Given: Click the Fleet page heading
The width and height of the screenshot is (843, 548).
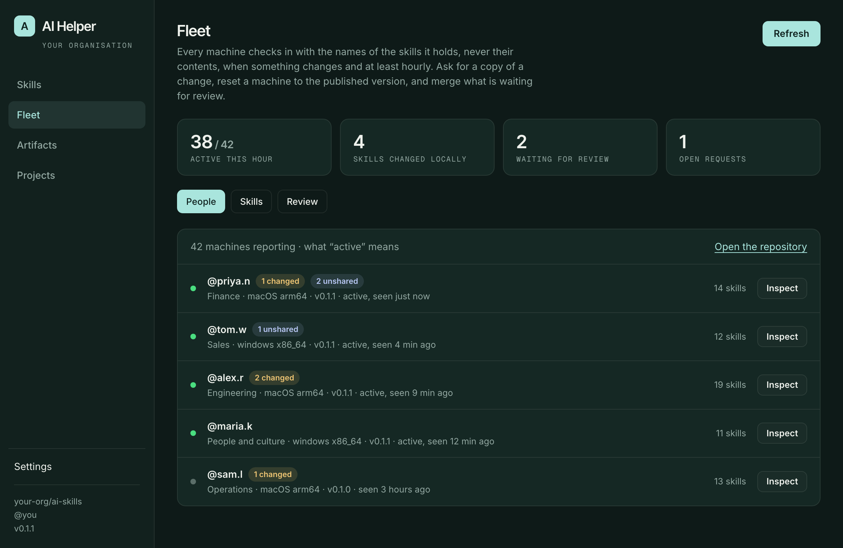Looking at the screenshot, I should point(194,31).
